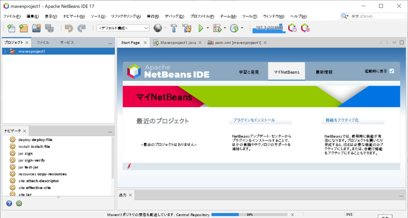Click the Redo arrow icon
408x218 pixels.
pyautogui.click(x=81, y=28)
